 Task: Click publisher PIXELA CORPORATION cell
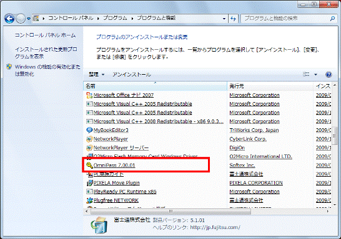(x=256, y=183)
